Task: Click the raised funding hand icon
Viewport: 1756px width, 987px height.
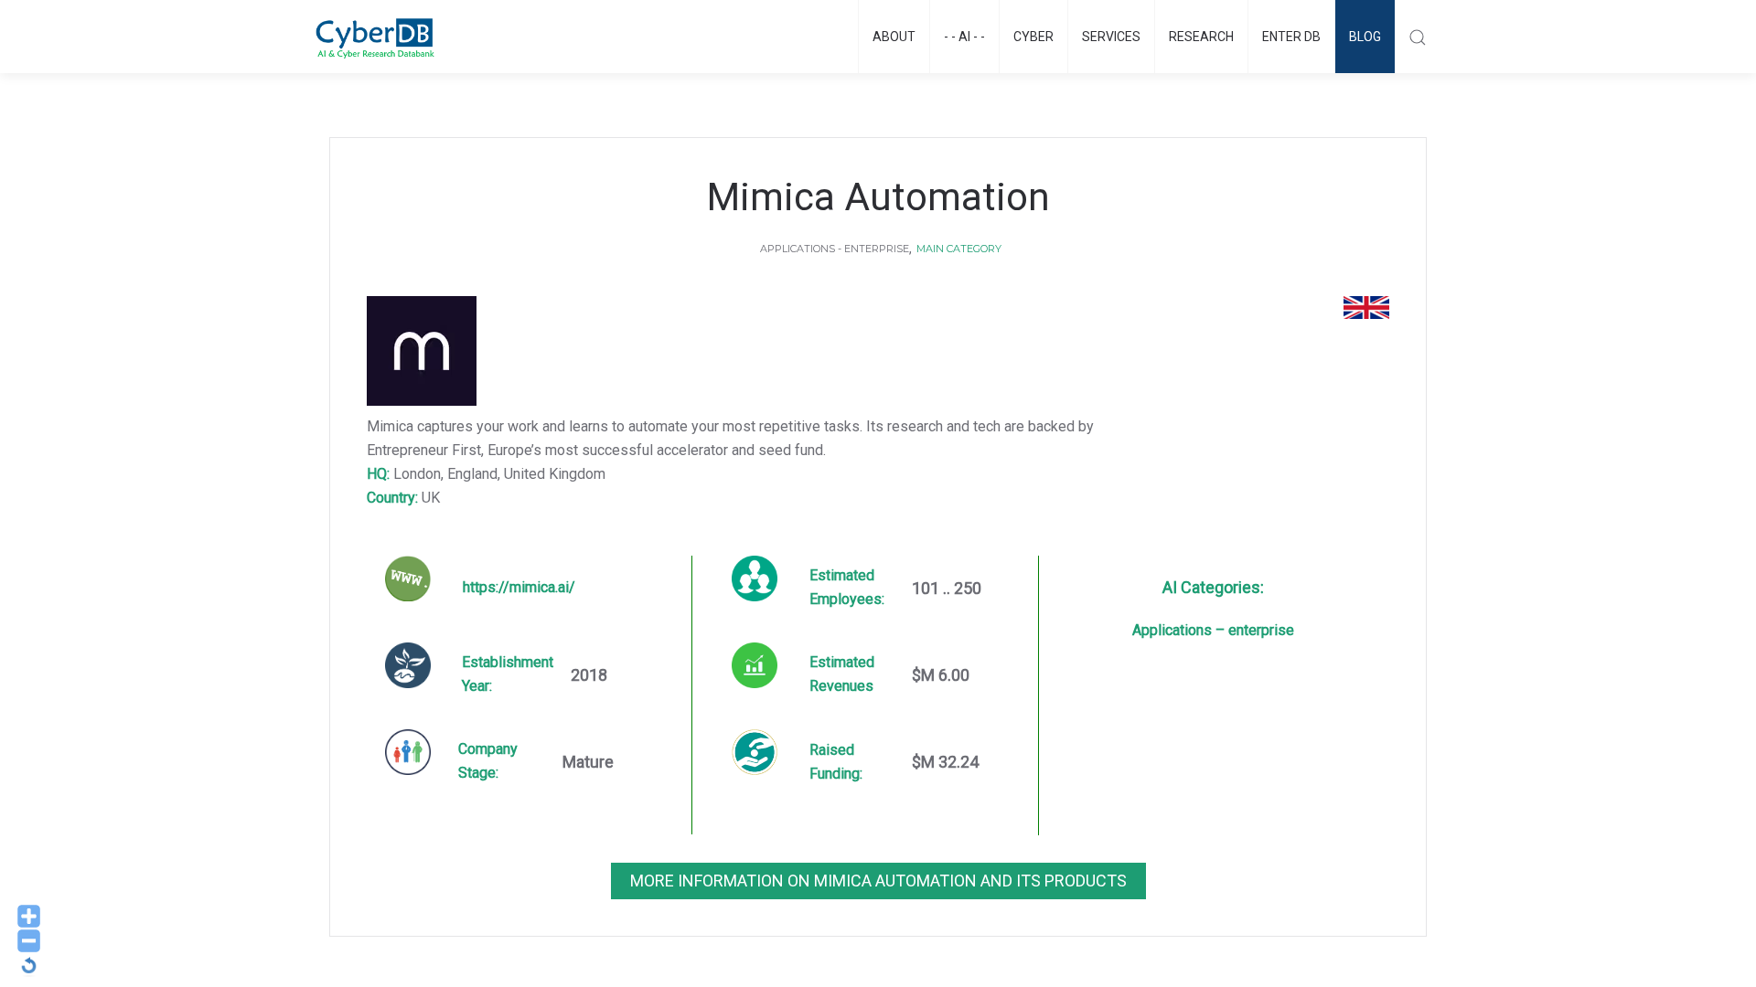Action: coord(755,752)
